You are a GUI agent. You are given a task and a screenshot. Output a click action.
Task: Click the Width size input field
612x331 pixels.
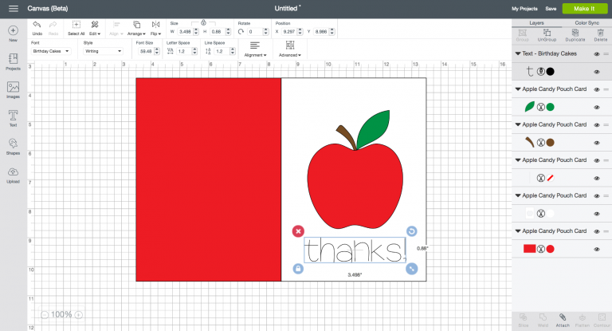tap(185, 32)
